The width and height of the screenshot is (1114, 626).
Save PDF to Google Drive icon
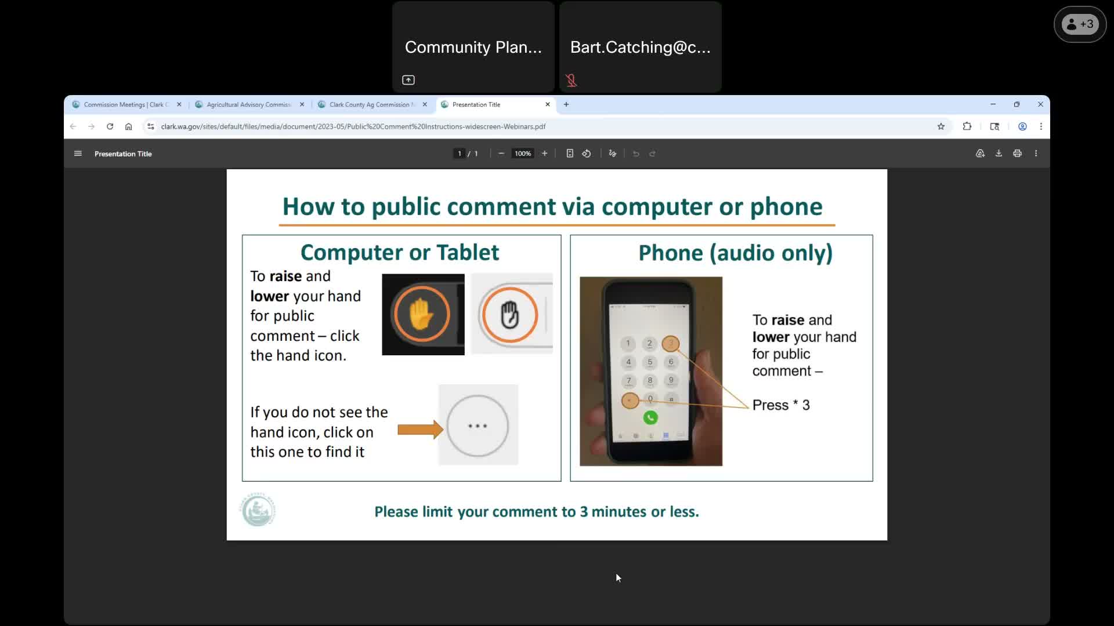tap(980, 154)
